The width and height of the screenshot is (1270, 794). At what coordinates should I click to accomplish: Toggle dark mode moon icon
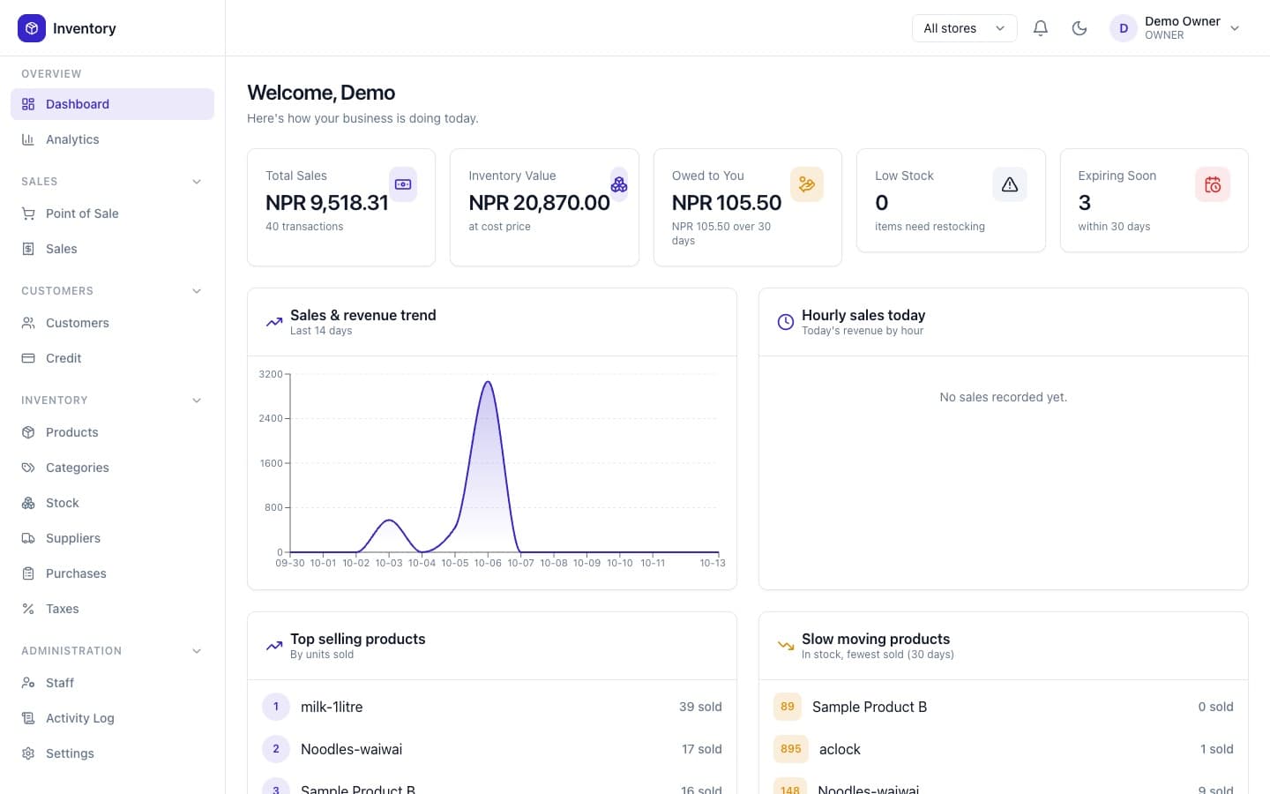point(1079,28)
